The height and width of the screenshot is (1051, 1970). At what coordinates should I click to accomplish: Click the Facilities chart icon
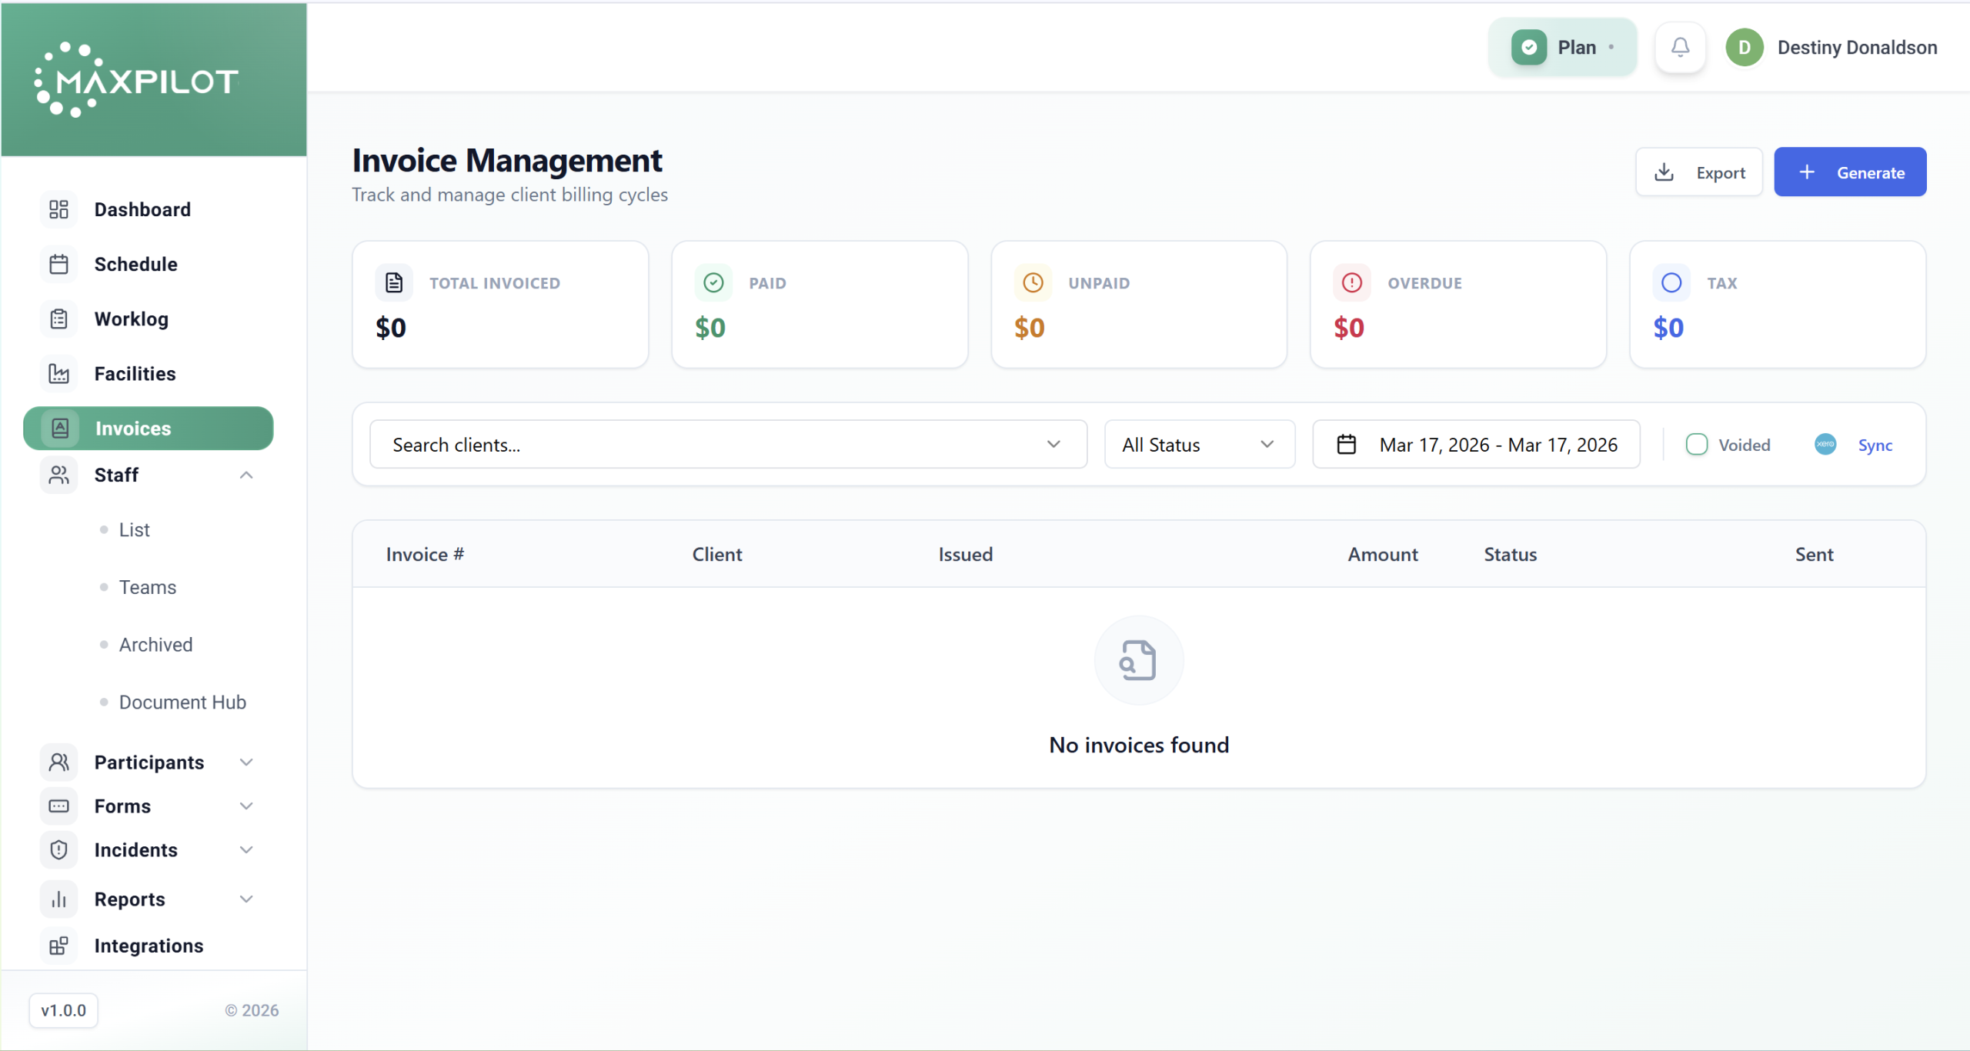tap(58, 373)
